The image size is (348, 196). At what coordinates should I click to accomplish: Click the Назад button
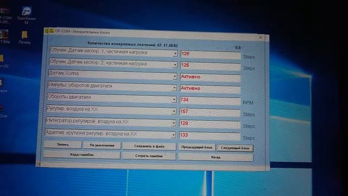point(215,157)
